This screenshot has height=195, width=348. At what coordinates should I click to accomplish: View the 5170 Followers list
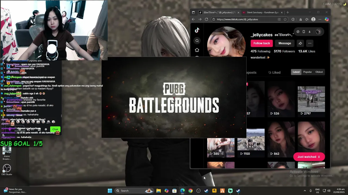(x=284, y=51)
